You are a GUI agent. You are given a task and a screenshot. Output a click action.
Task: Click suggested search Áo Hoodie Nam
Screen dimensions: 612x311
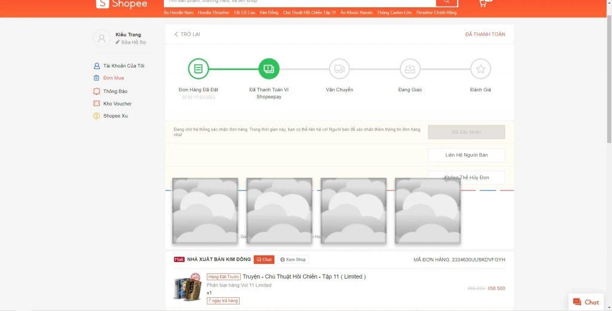(178, 13)
